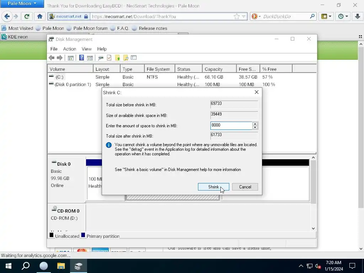
Task: Sort by the % Free column header
Action: coord(276,69)
